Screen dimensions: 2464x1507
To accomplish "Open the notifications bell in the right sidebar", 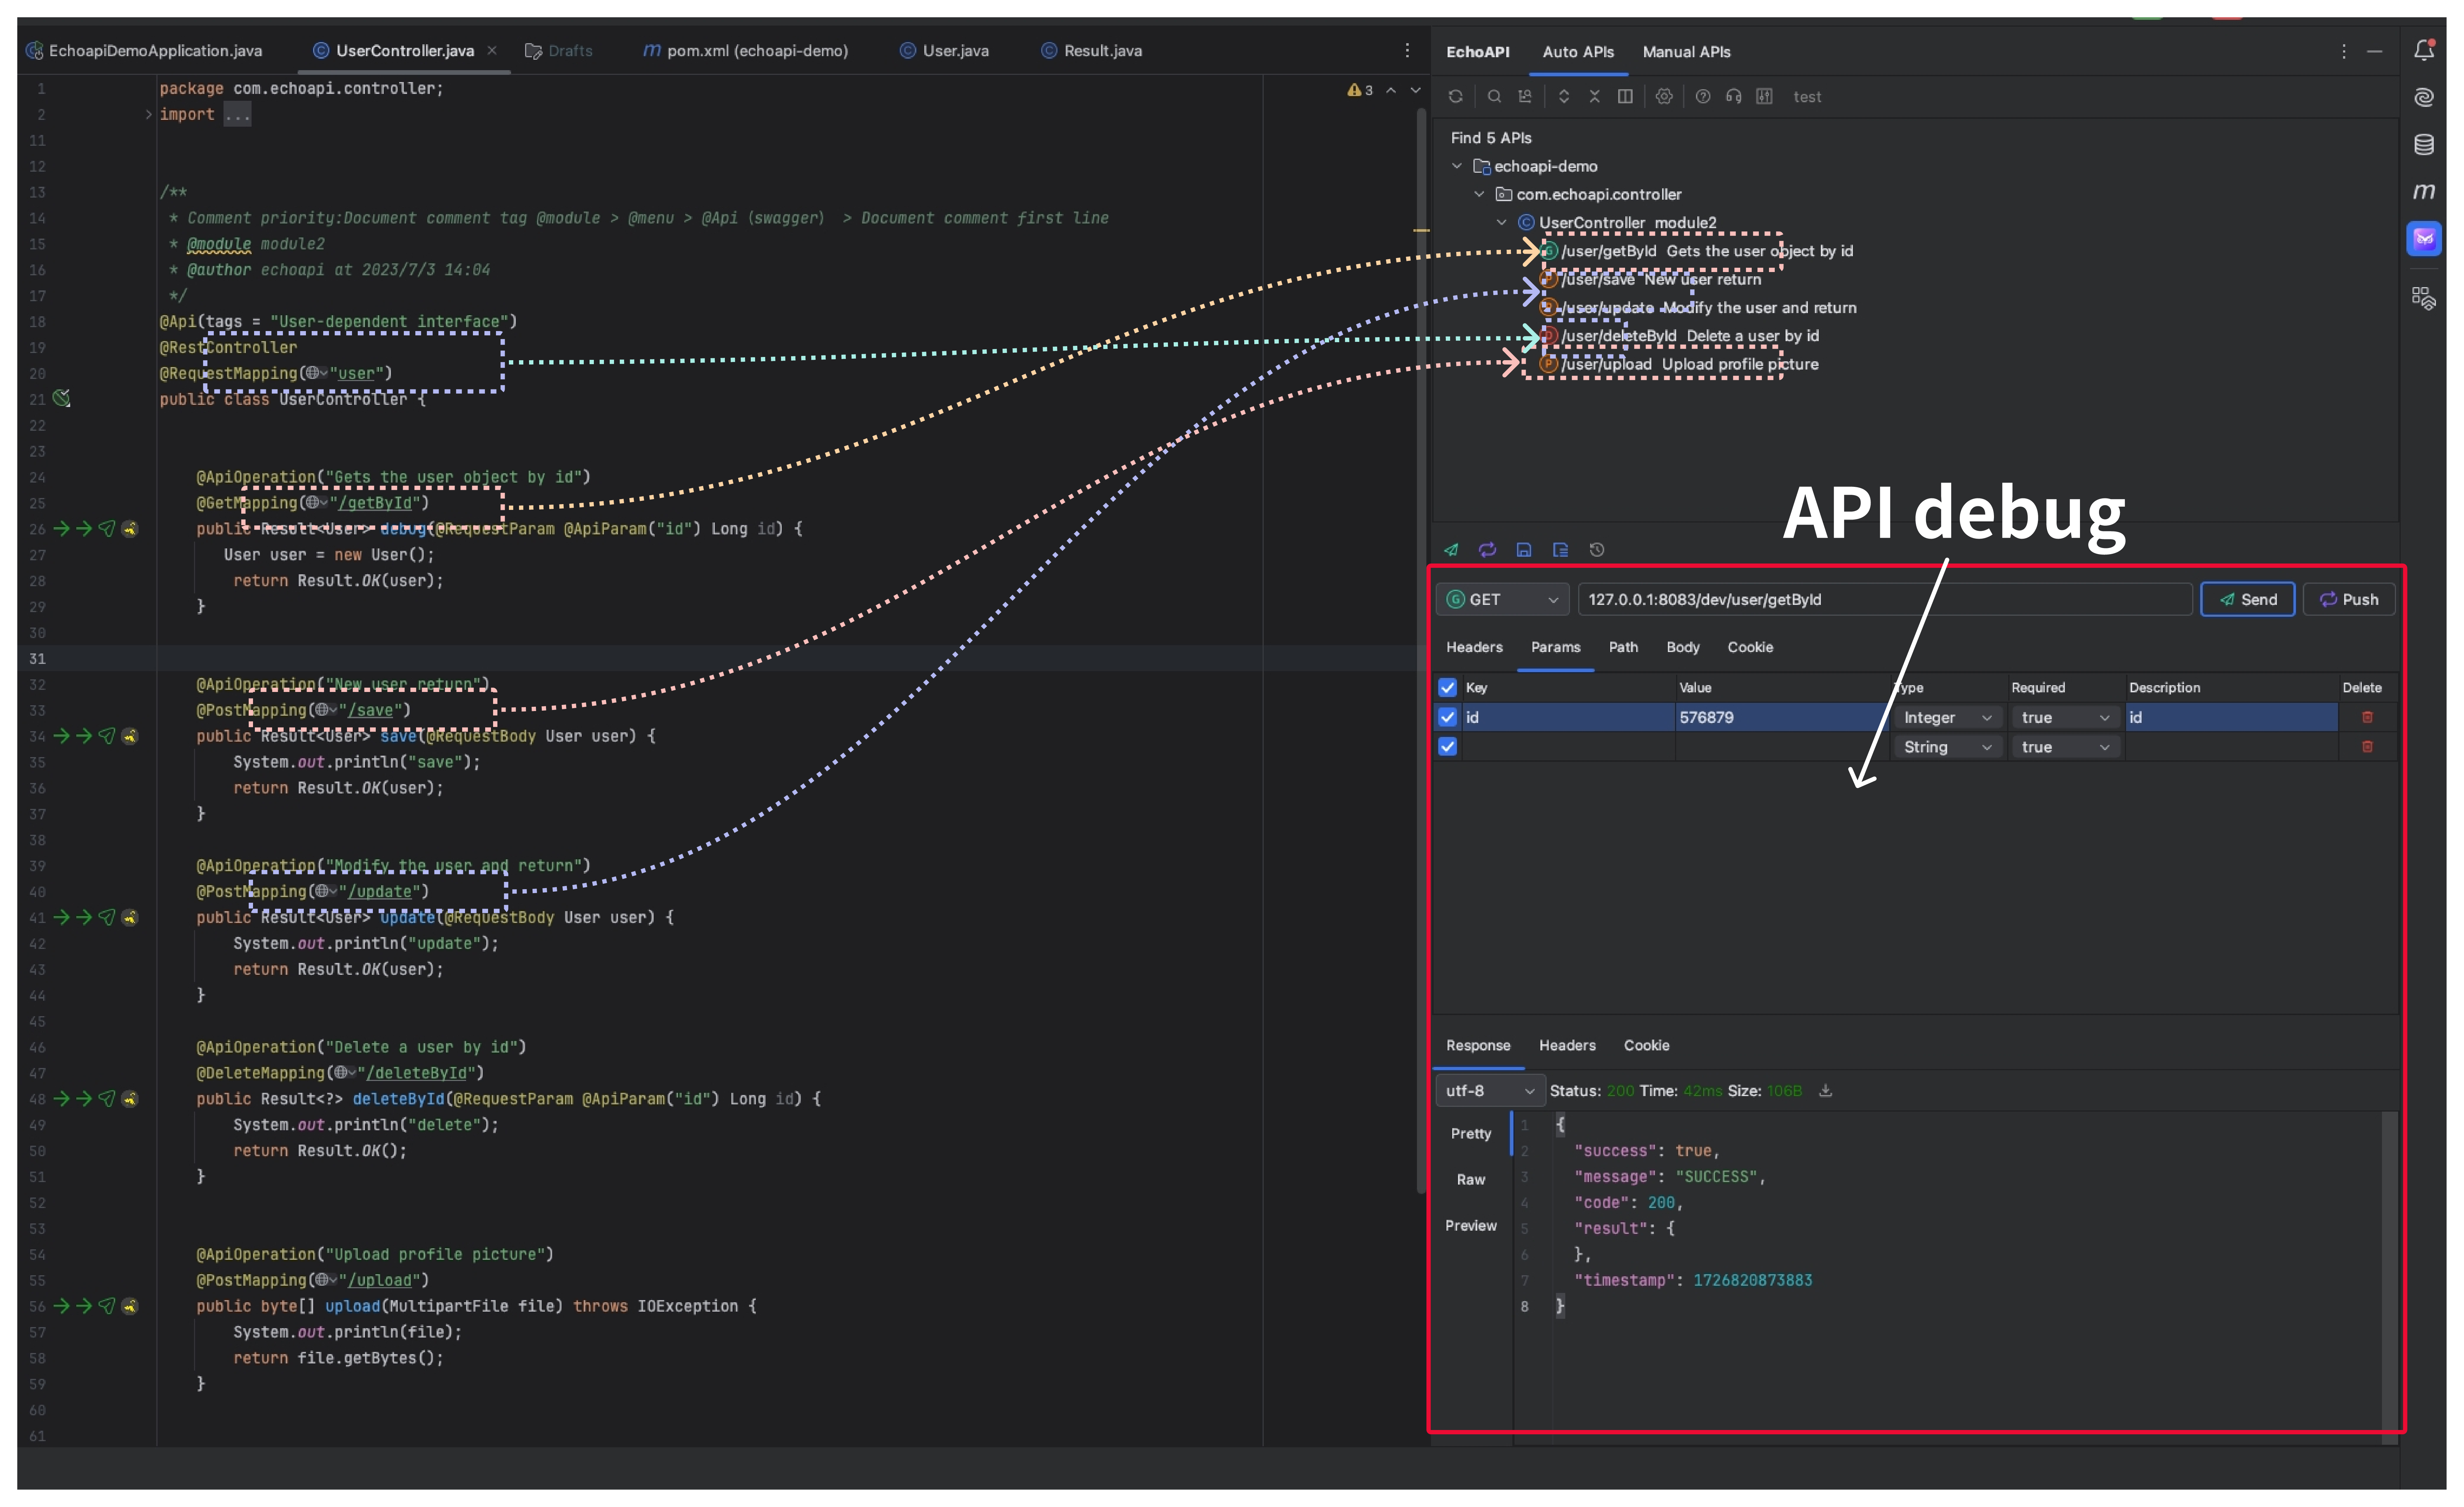I will pyautogui.click(x=2424, y=50).
